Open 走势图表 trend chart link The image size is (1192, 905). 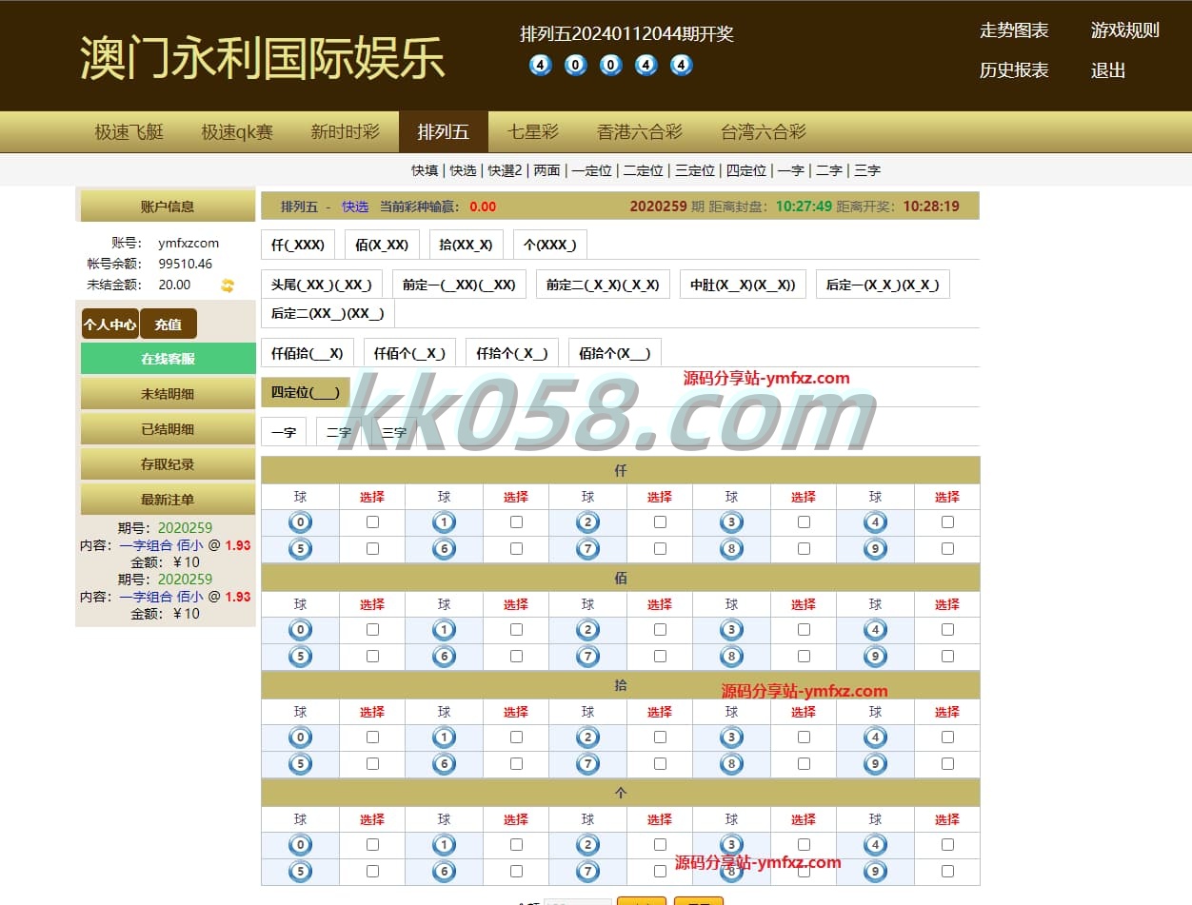(x=1014, y=30)
